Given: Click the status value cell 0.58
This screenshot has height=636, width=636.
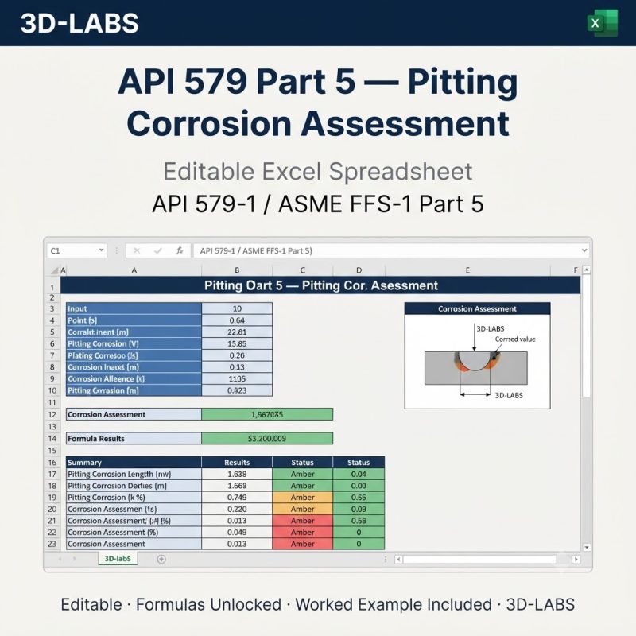Looking at the screenshot, I should [x=359, y=521].
